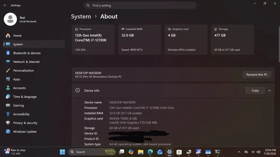Select '32.0 GB (31.7 GB usable)' value
Screen dimensions: 280x157
(126, 113)
